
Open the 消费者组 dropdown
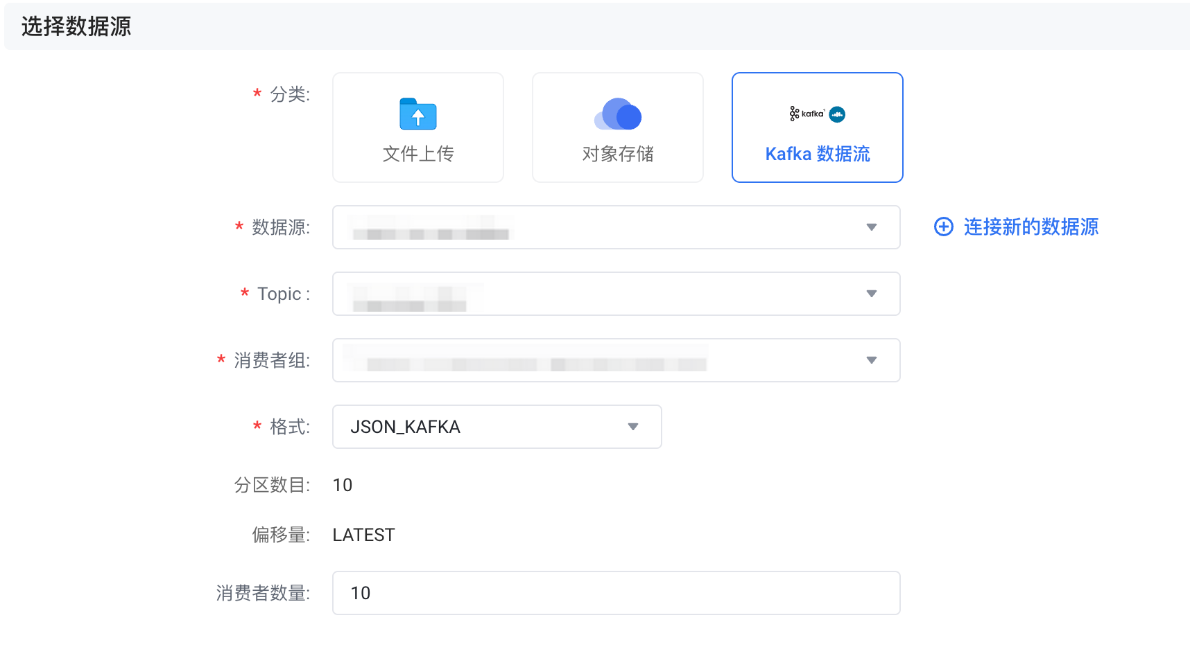pyautogui.click(x=616, y=360)
